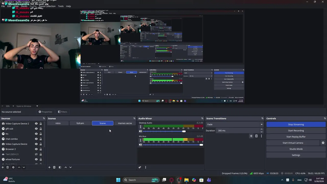Click Start Replay Buffer button
The height and width of the screenshot is (184, 327).
[x=296, y=137]
